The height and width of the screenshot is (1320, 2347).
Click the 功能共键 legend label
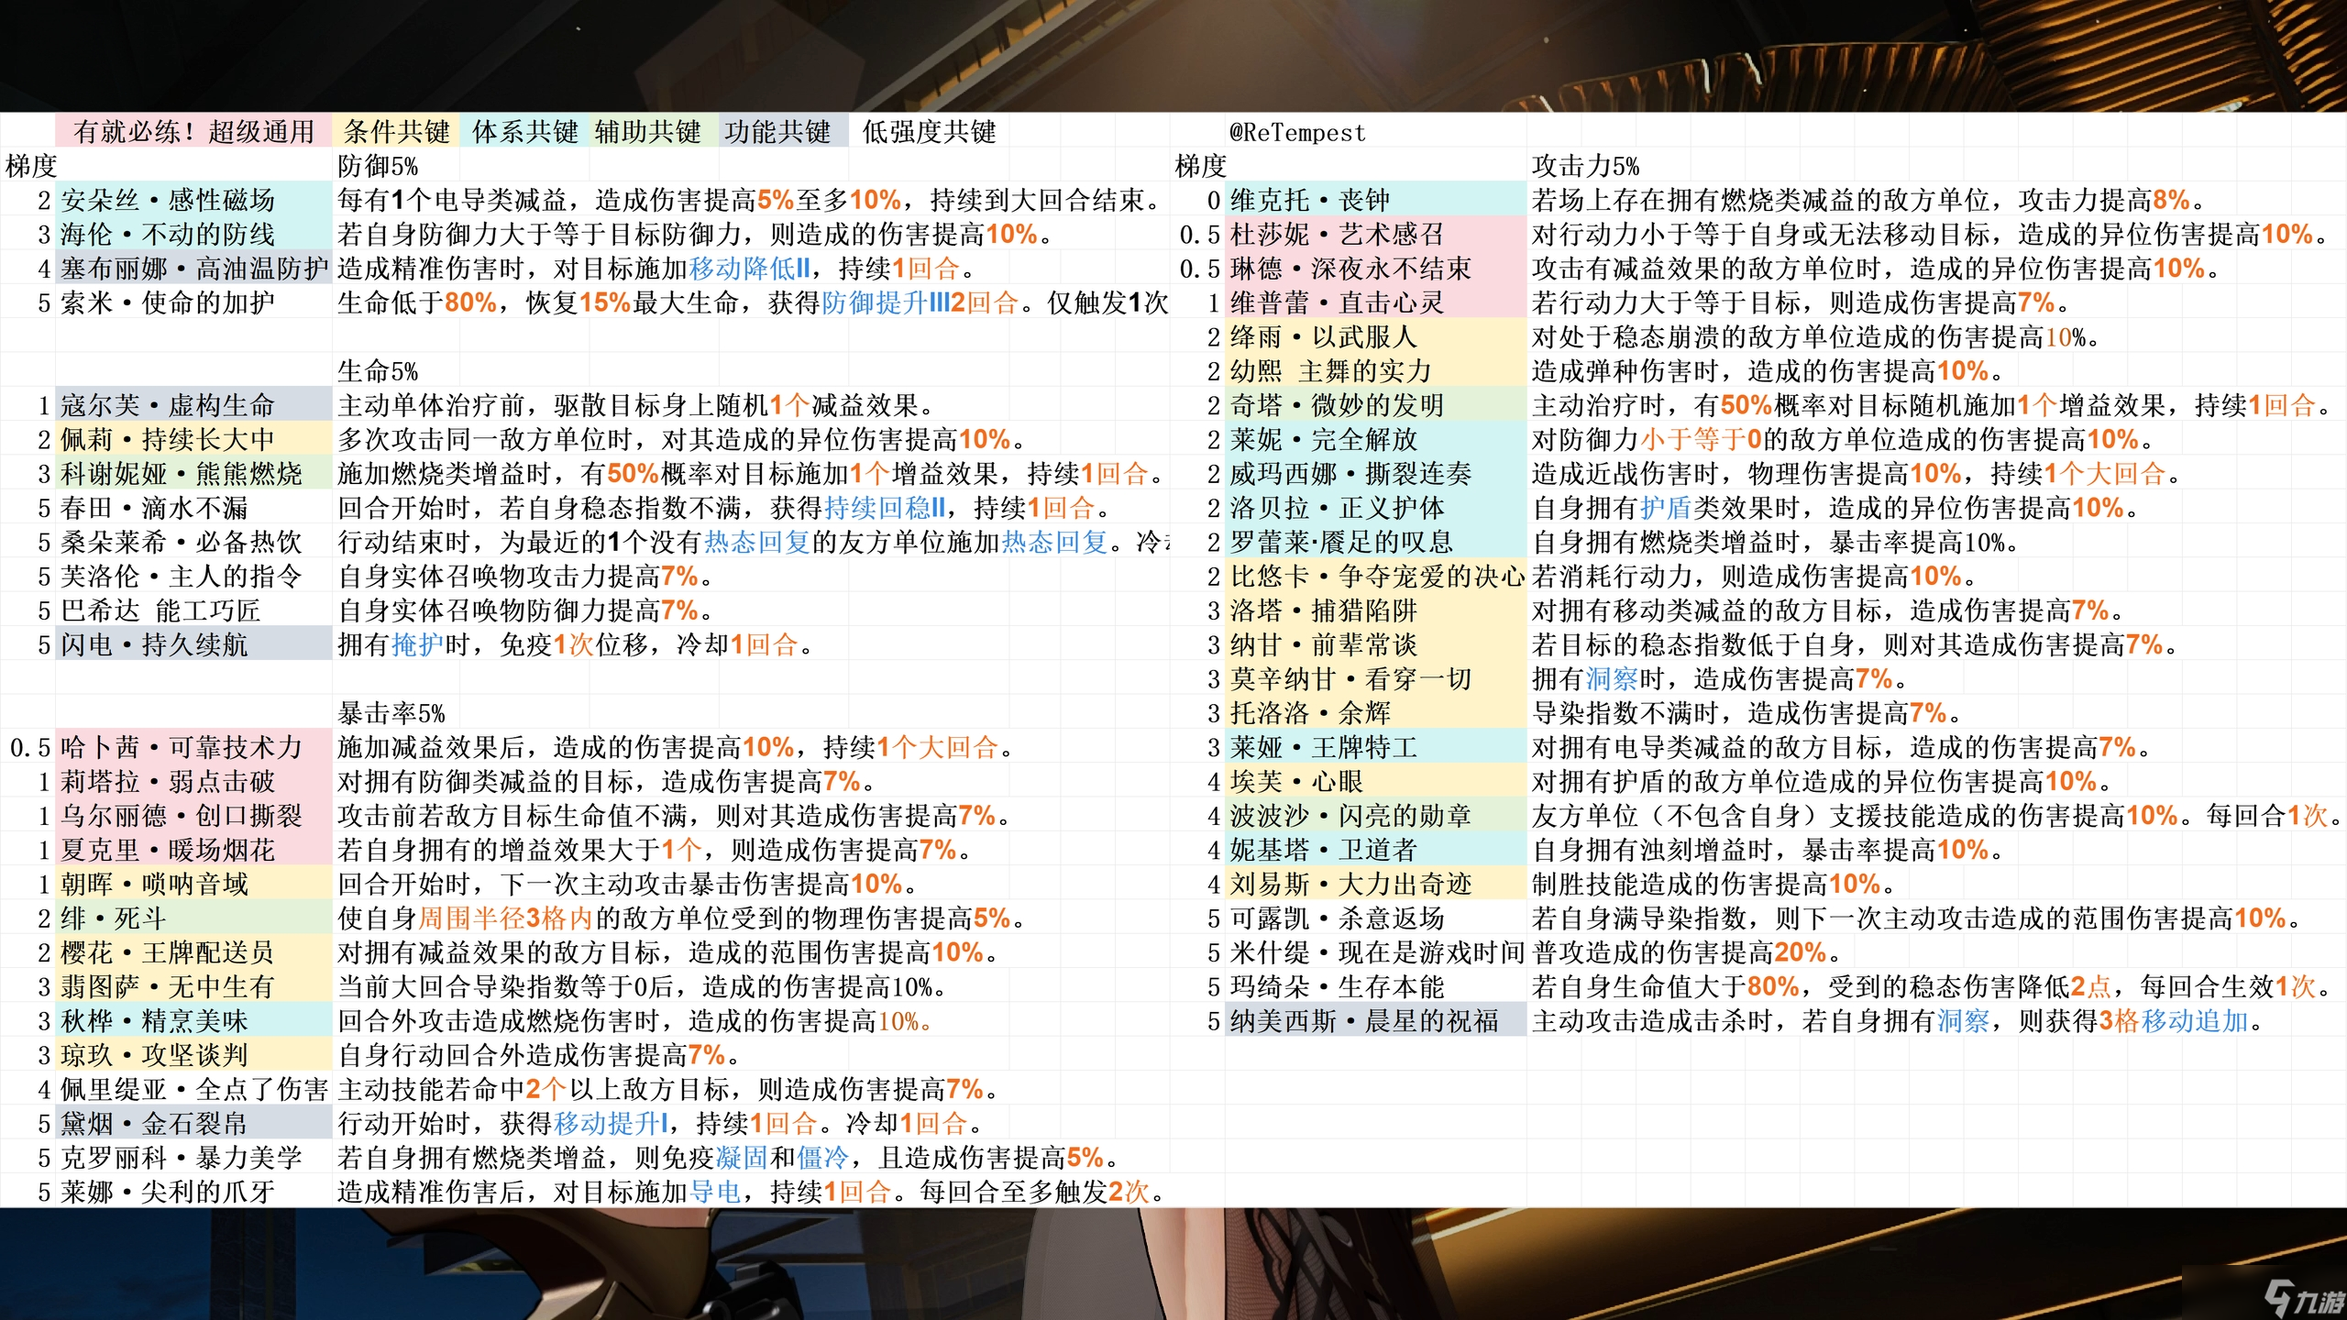coord(777,131)
